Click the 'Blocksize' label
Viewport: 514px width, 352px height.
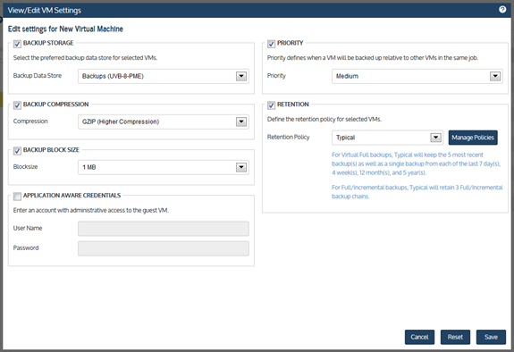(x=25, y=166)
